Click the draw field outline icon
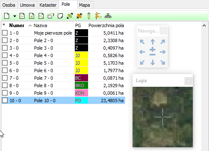This screenshot has width=209, height=151. coord(60,16)
